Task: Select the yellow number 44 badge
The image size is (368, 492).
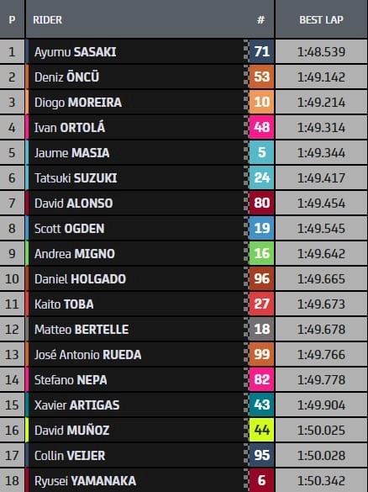Action: 261,431
